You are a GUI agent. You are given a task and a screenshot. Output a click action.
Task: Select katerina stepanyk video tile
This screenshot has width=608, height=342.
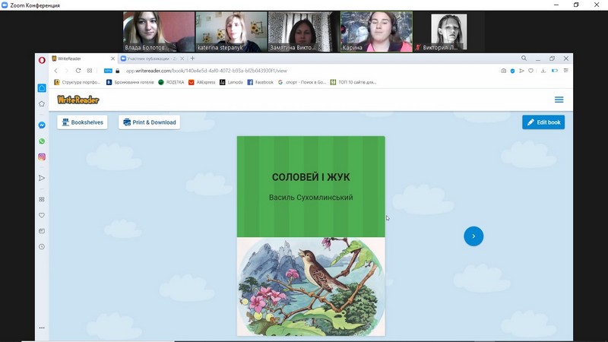[x=231, y=32]
